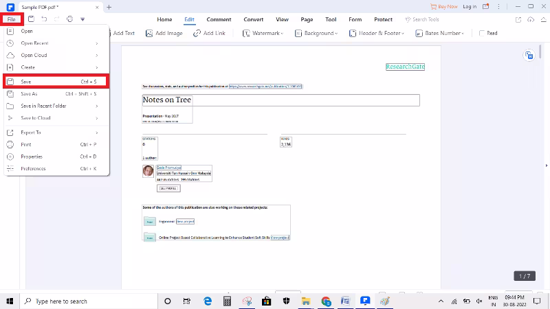This screenshot has height=309, width=550.
Task: Click the cloud upload icon
Action: [531, 20]
